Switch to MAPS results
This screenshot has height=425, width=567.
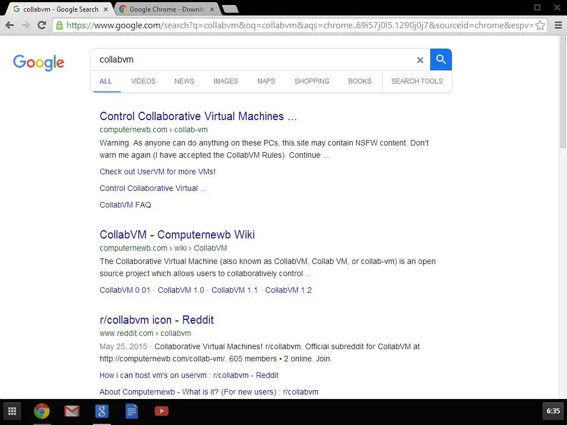266,81
